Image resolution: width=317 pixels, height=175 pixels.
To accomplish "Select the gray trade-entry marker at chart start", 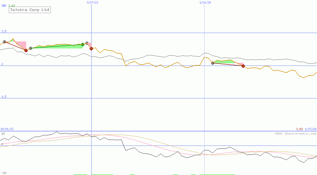I will coord(5,41).
